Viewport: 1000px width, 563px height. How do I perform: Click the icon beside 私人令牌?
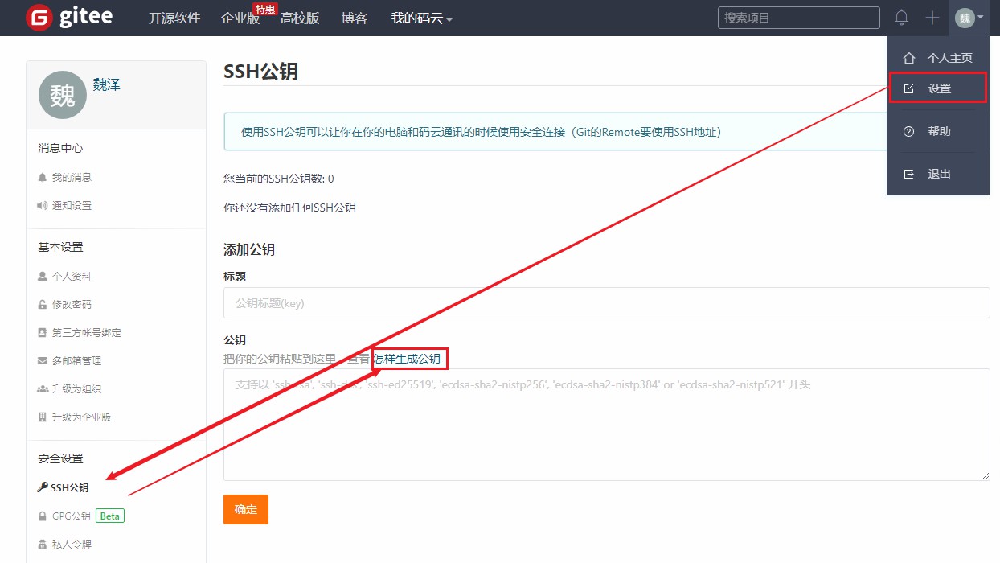[43, 544]
